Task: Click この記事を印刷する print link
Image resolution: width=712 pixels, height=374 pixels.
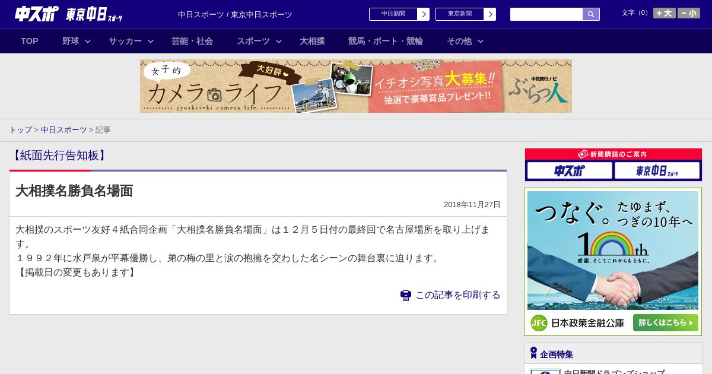Action: coord(457,295)
